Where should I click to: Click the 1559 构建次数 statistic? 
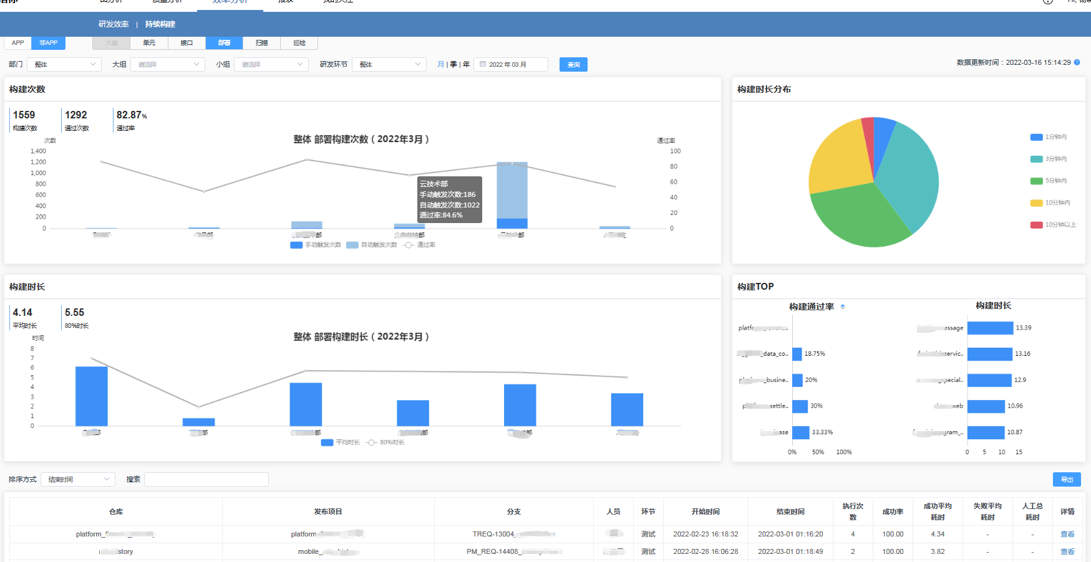coord(24,120)
